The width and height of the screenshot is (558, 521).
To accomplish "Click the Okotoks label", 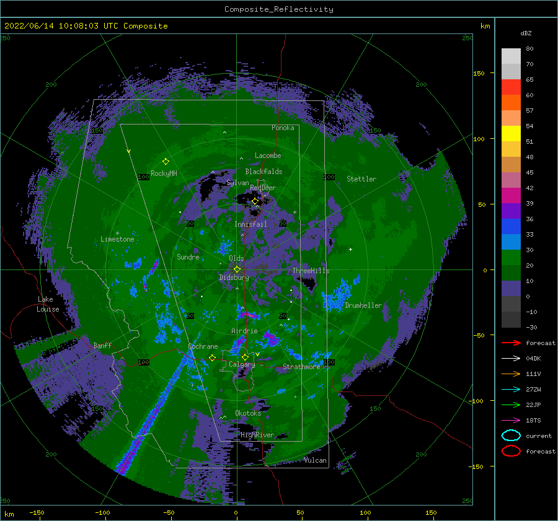I will (x=248, y=413).
